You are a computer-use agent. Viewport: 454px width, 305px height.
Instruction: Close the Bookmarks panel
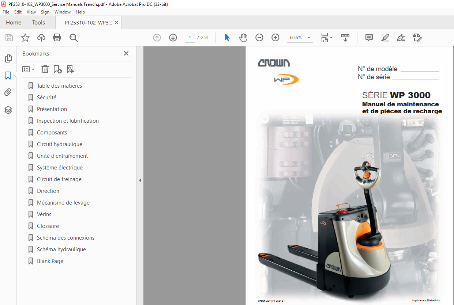click(126, 53)
